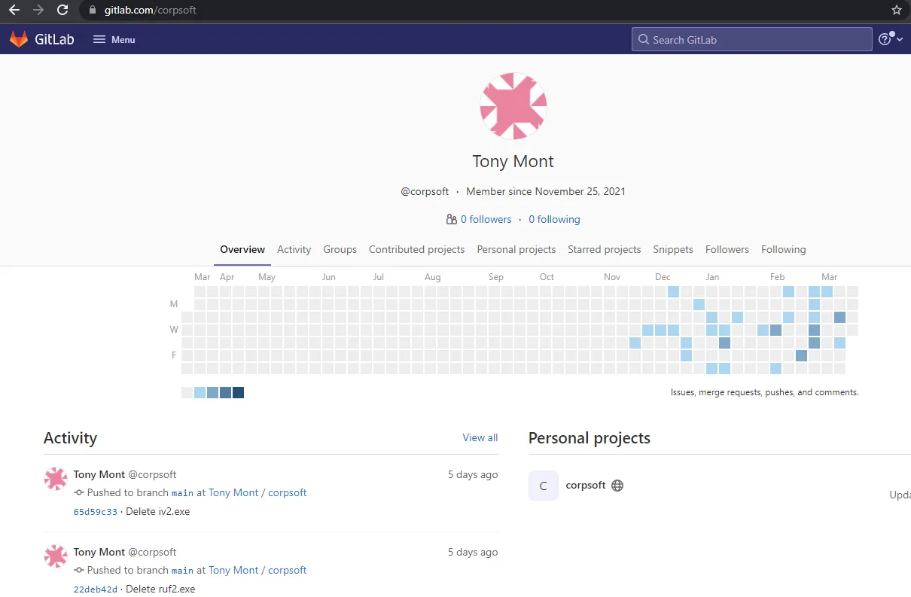This screenshot has width=911, height=597.
Task: Click commit icon in ruf2.exe activity
Action: 79,570
